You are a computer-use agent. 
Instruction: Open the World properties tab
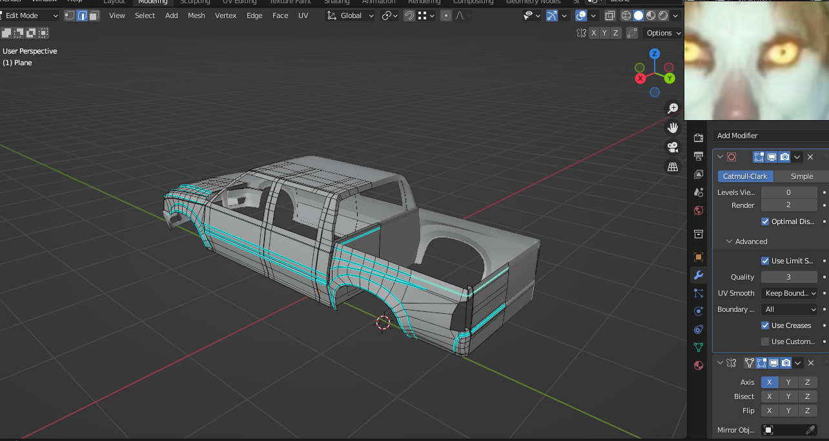698,210
